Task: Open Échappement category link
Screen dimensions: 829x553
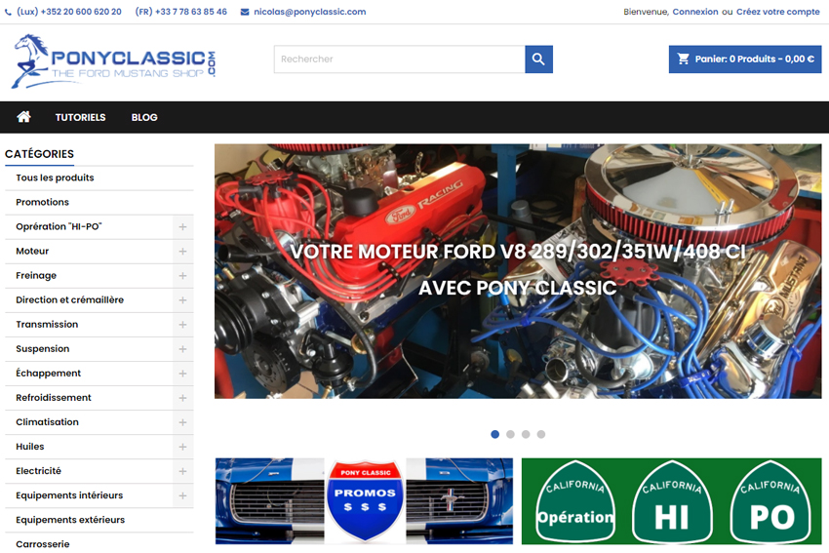Action: (x=48, y=374)
